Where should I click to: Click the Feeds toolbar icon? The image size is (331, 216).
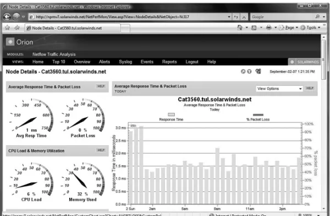point(254,27)
